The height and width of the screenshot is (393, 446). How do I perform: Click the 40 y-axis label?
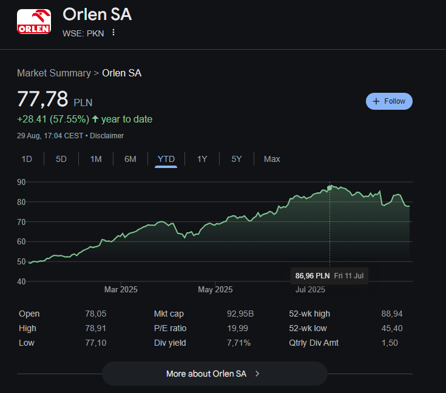coord(21,281)
